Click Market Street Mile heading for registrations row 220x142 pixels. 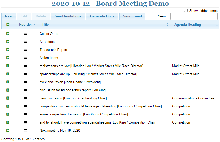[x=186, y=66]
